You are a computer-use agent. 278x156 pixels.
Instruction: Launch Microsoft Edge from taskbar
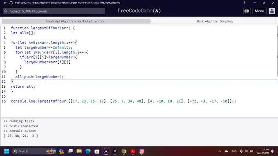tap(88, 151)
